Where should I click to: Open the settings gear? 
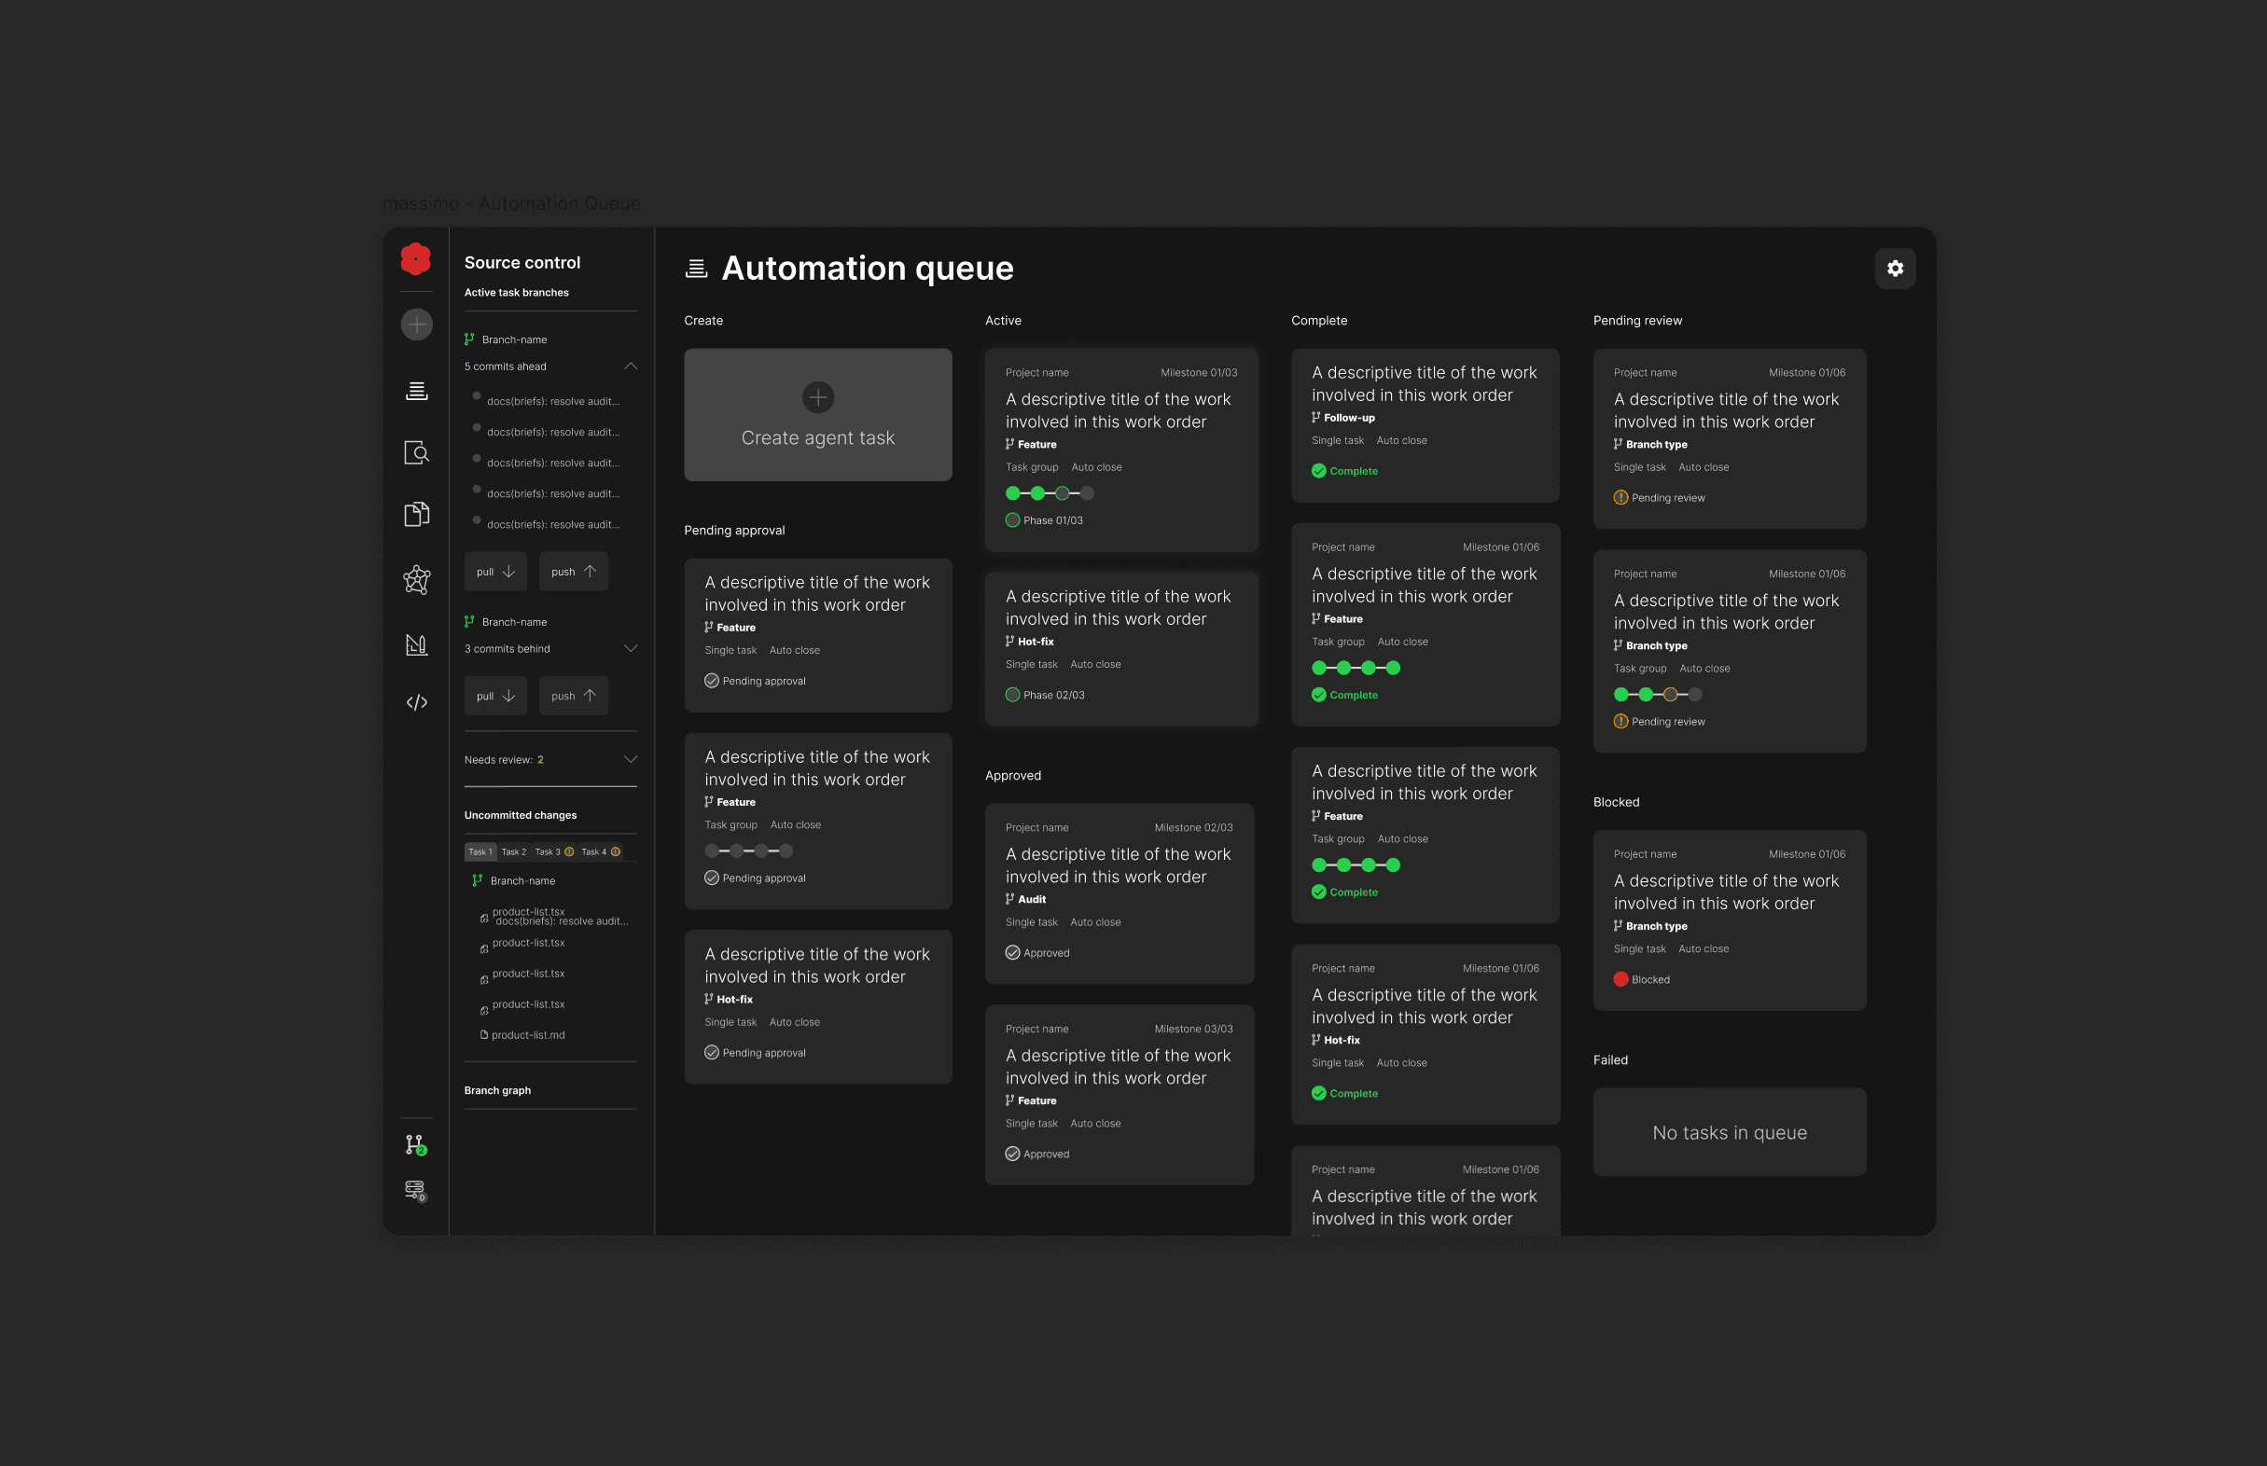point(1895,269)
